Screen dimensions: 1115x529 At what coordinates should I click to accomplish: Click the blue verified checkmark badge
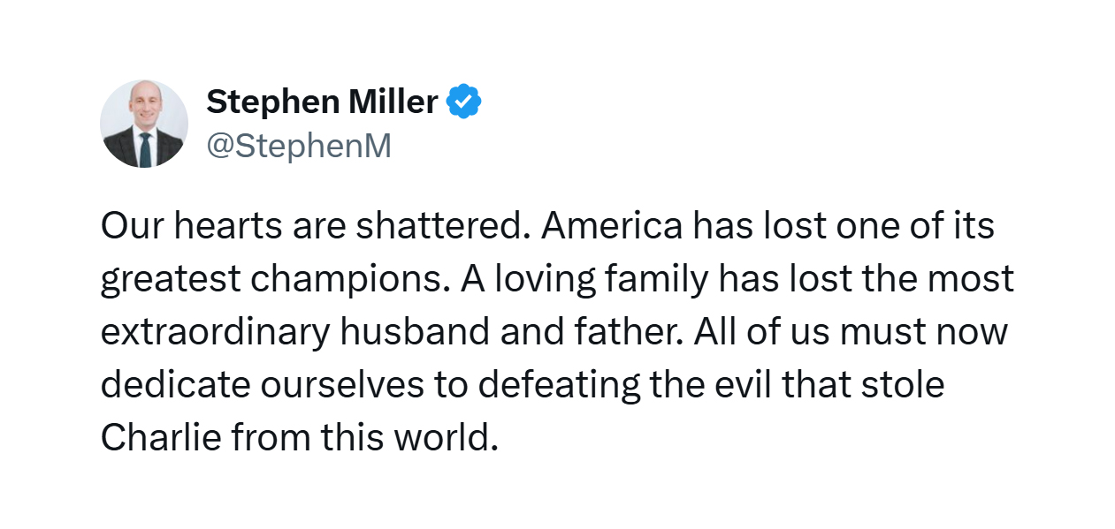[x=464, y=102]
